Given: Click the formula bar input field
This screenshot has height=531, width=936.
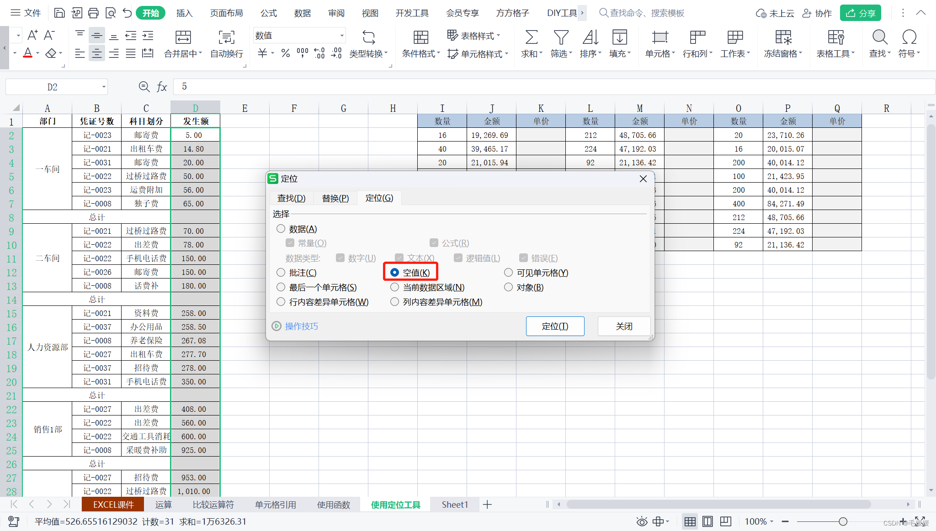Looking at the screenshot, I should (x=553, y=87).
